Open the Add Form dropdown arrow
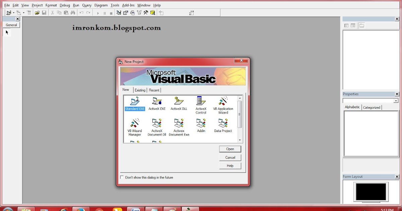 tap(23, 13)
